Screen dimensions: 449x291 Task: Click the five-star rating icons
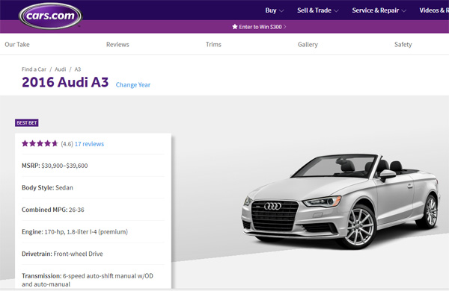[40, 143]
